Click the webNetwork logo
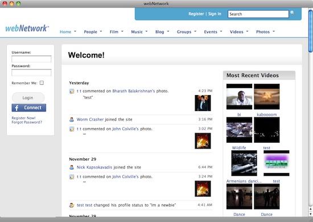Viewport: 313px width, 222px height. (x=27, y=28)
